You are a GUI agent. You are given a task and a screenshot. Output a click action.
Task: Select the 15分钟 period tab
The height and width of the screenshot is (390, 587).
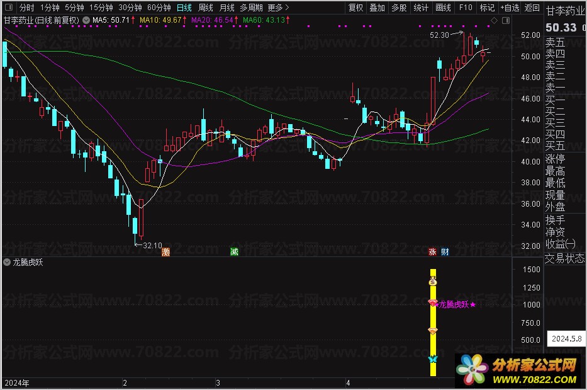pyautogui.click(x=101, y=8)
